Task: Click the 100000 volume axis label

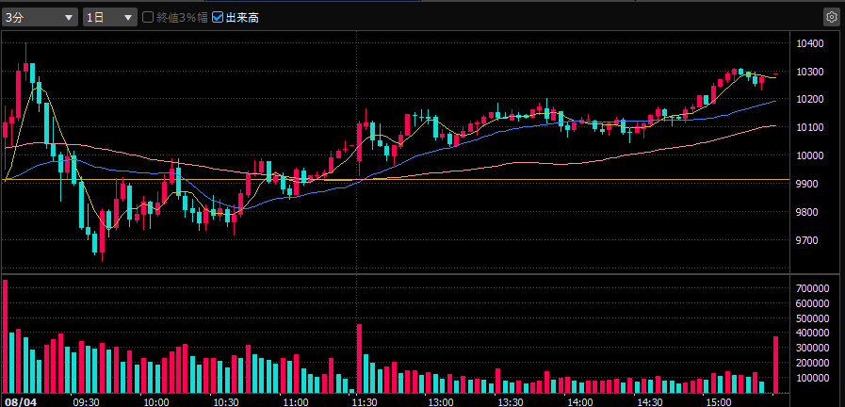Action: click(x=812, y=378)
